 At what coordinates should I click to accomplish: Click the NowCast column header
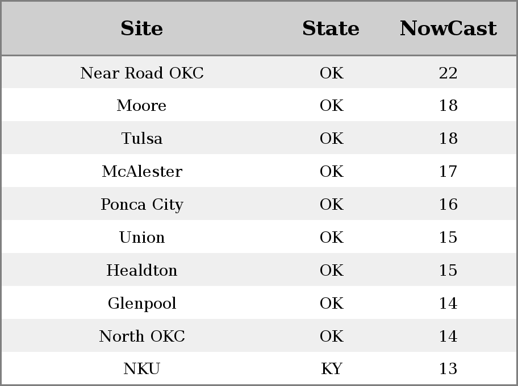click(448, 28)
